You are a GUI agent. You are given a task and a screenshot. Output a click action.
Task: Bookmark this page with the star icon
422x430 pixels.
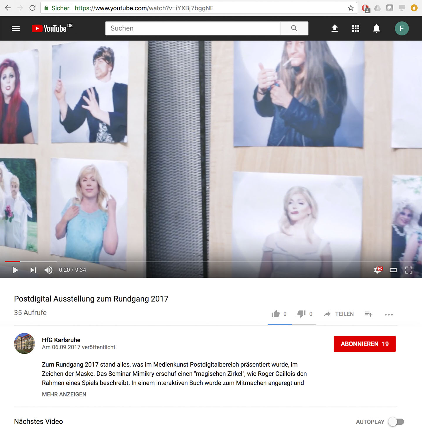coord(350,8)
